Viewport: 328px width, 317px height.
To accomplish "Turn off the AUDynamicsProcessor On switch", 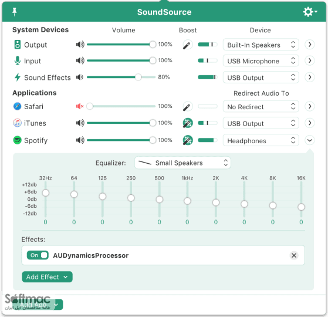I will tap(38, 255).
